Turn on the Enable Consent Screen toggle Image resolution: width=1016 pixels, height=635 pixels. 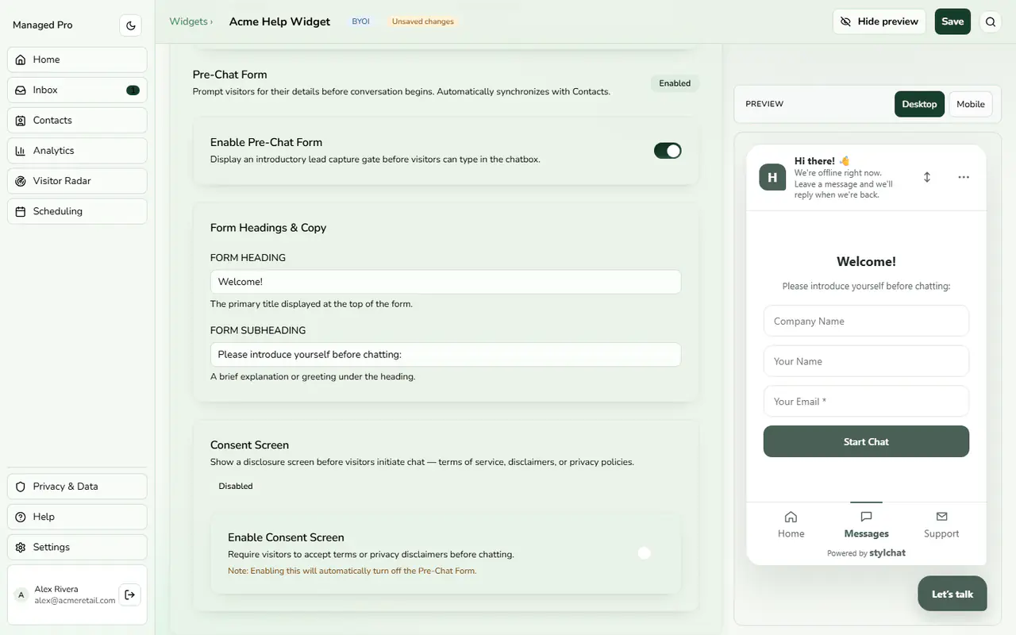click(x=650, y=553)
